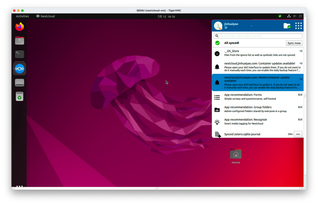
Task: Click the jinhuaiyao user avatar
Action: 218,26
